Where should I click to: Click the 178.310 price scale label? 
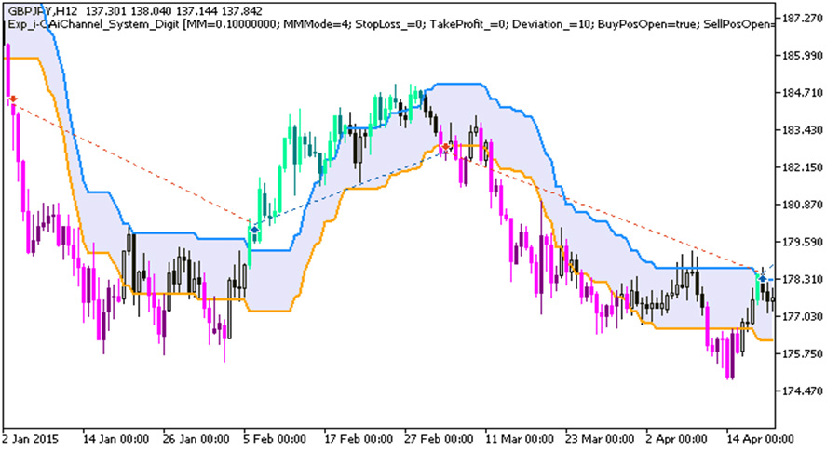(802, 279)
